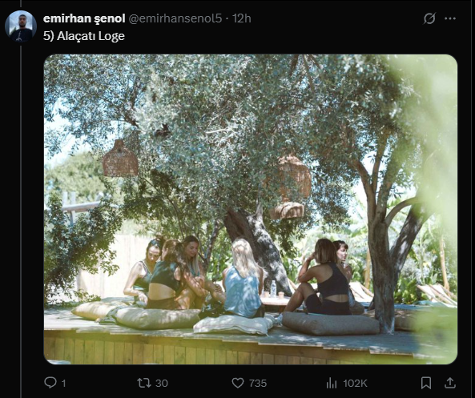Open the three-dot more options menu

(x=450, y=18)
